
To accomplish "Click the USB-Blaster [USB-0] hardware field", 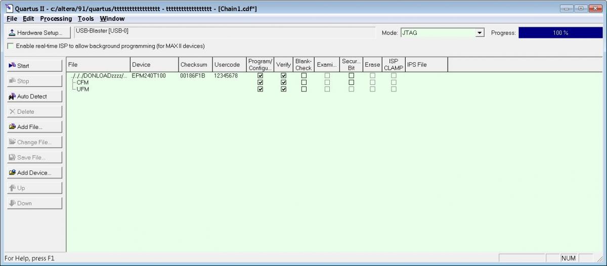I will click(x=225, y=32).
